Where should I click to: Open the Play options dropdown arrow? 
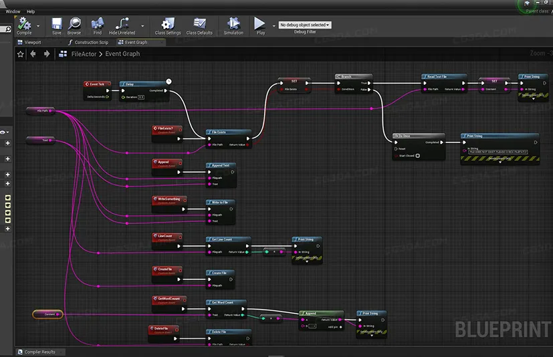coord(273,26)
